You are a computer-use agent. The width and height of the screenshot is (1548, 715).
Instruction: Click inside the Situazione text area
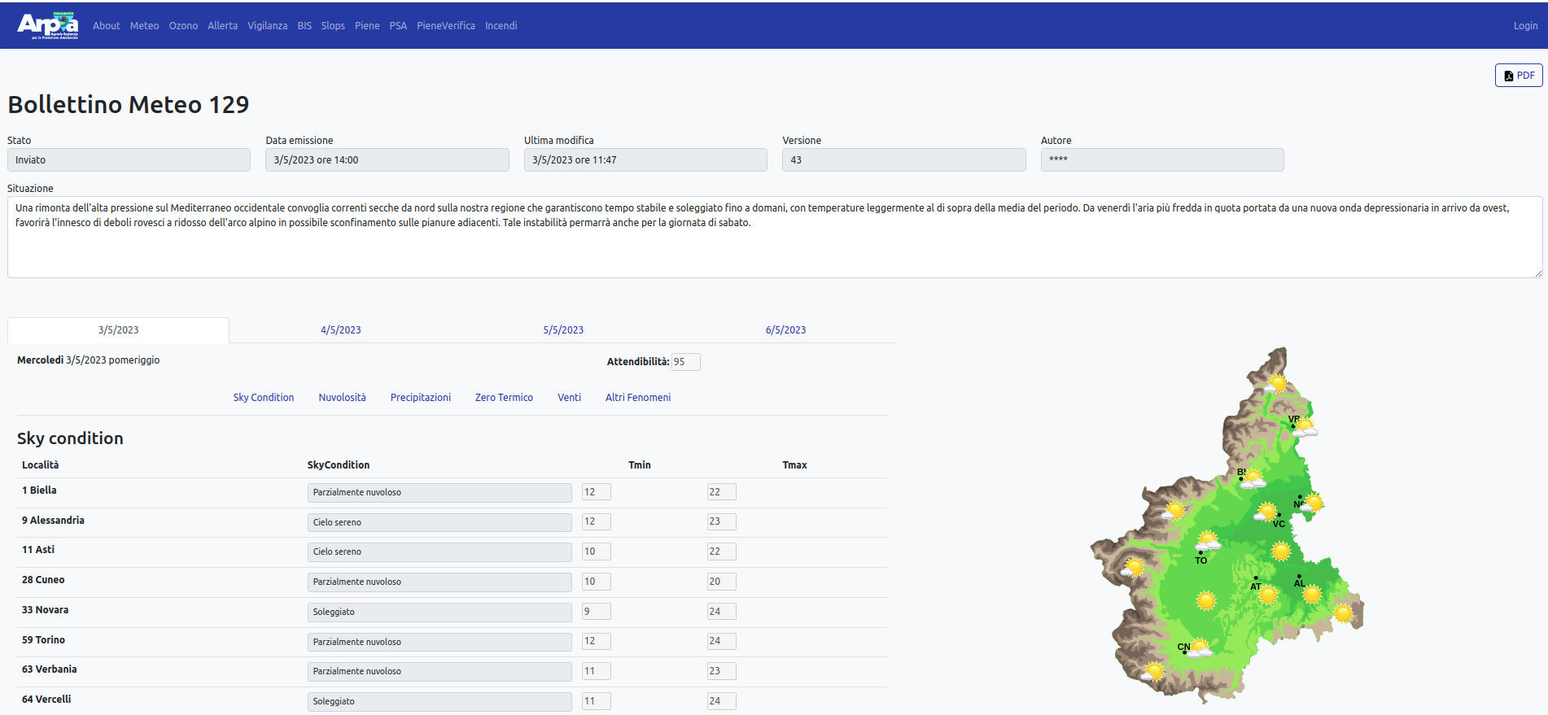[775, 238]
